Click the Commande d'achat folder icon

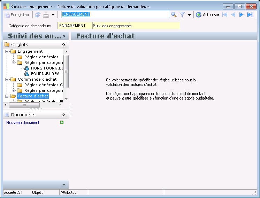(x=13, y=79)
